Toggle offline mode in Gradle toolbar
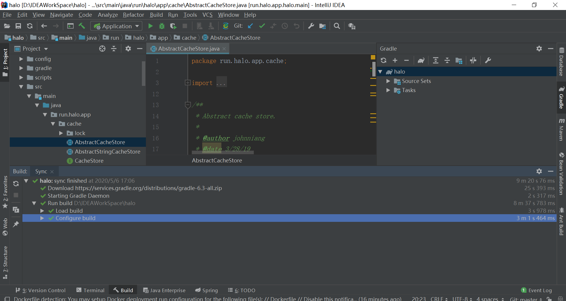 pyautogui.click(x=473, y=61)
